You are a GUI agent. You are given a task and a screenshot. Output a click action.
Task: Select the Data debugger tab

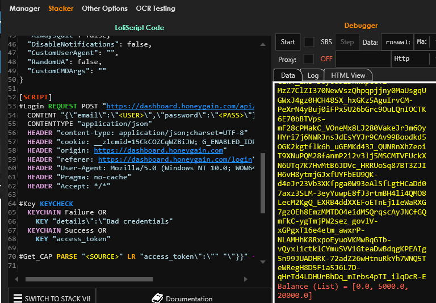[x=288, y=75]
